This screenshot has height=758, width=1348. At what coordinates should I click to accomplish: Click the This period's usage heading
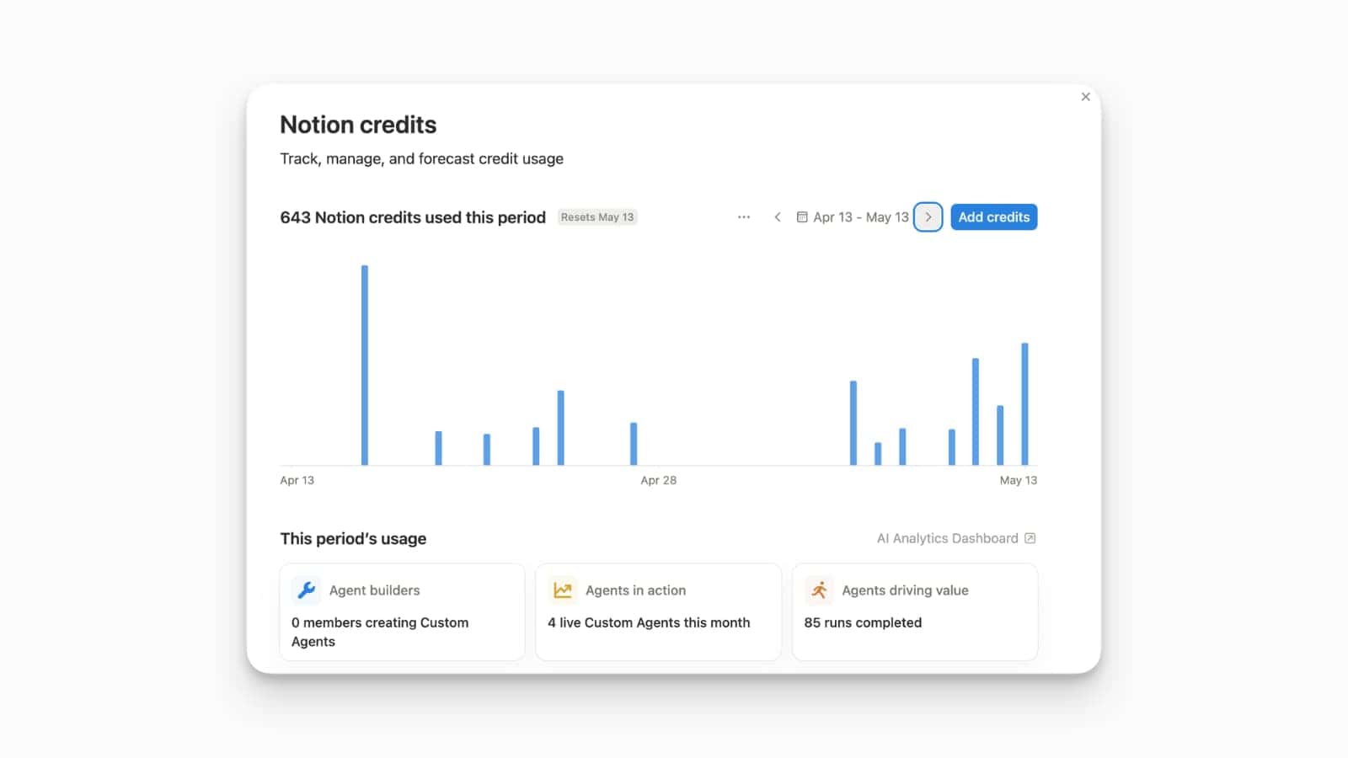point(353,539)
